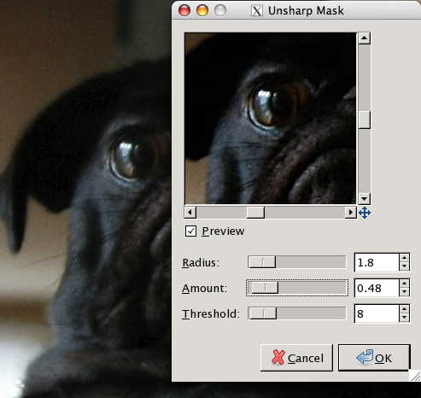This screenshot has width=421, height=398.
Task: Confirm with the OK button
Action: (374, 358)
